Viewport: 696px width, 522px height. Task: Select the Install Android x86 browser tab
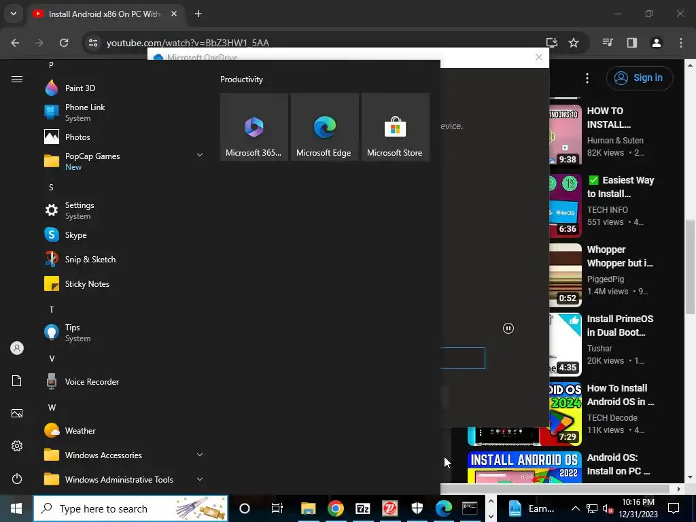point(104,14)
